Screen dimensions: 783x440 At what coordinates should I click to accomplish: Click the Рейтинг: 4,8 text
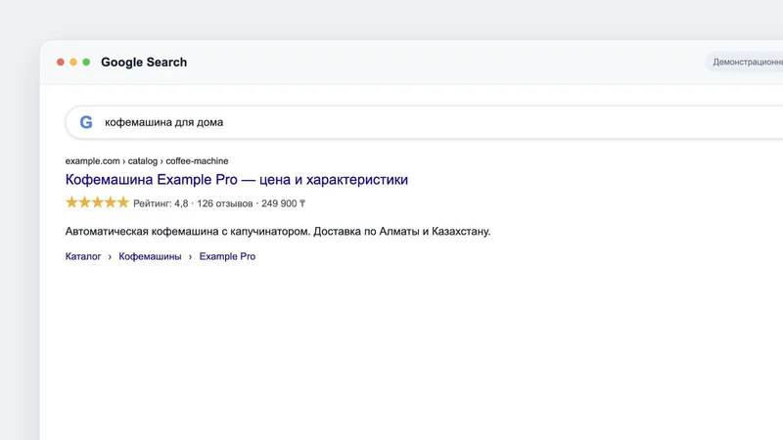pyautogui.click(x=161, y=203)
